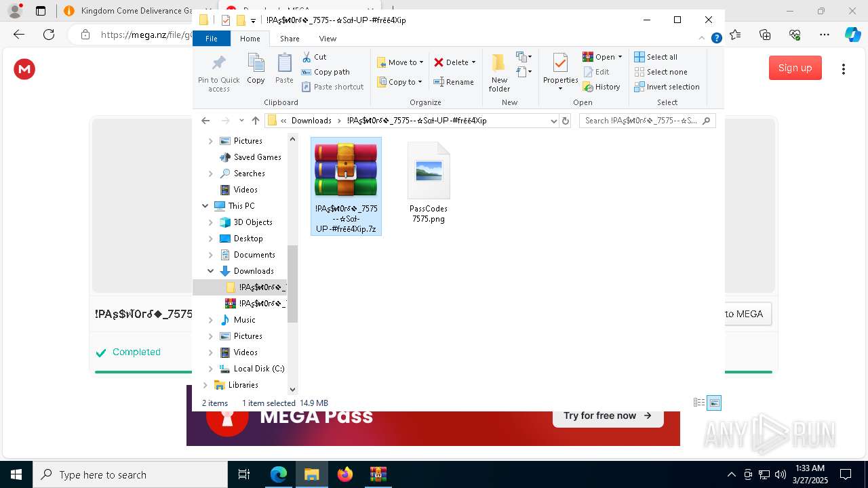
Task: Click Copy path in Clipboard group
Action: pyautogui.click(x=325, y=72)
